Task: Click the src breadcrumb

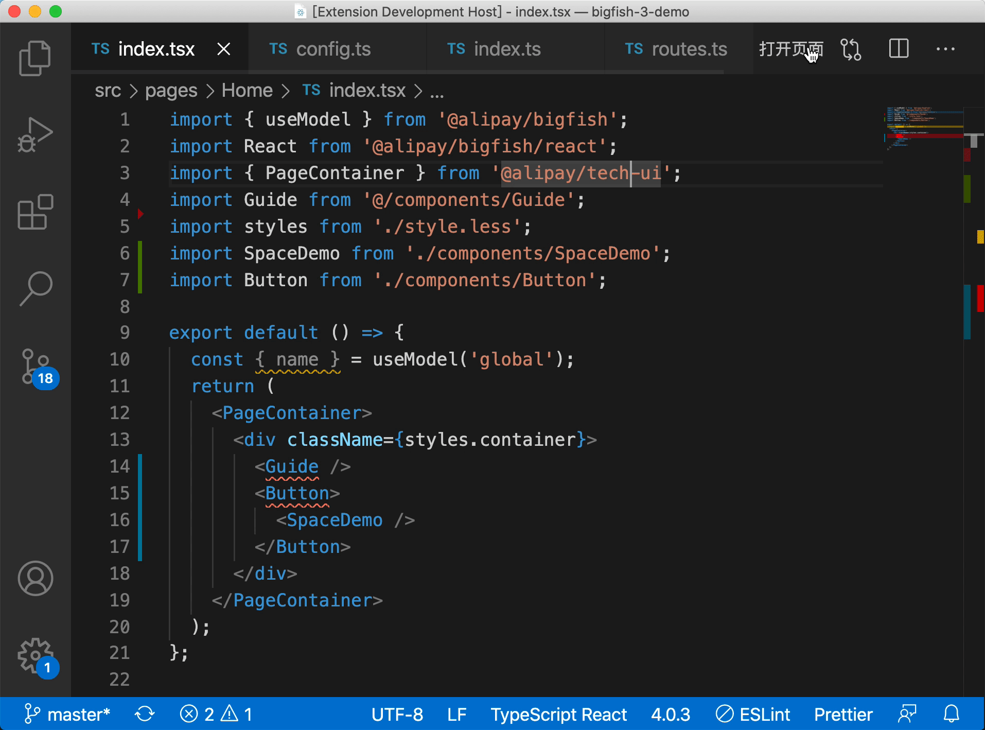Action: click(108, 91)
